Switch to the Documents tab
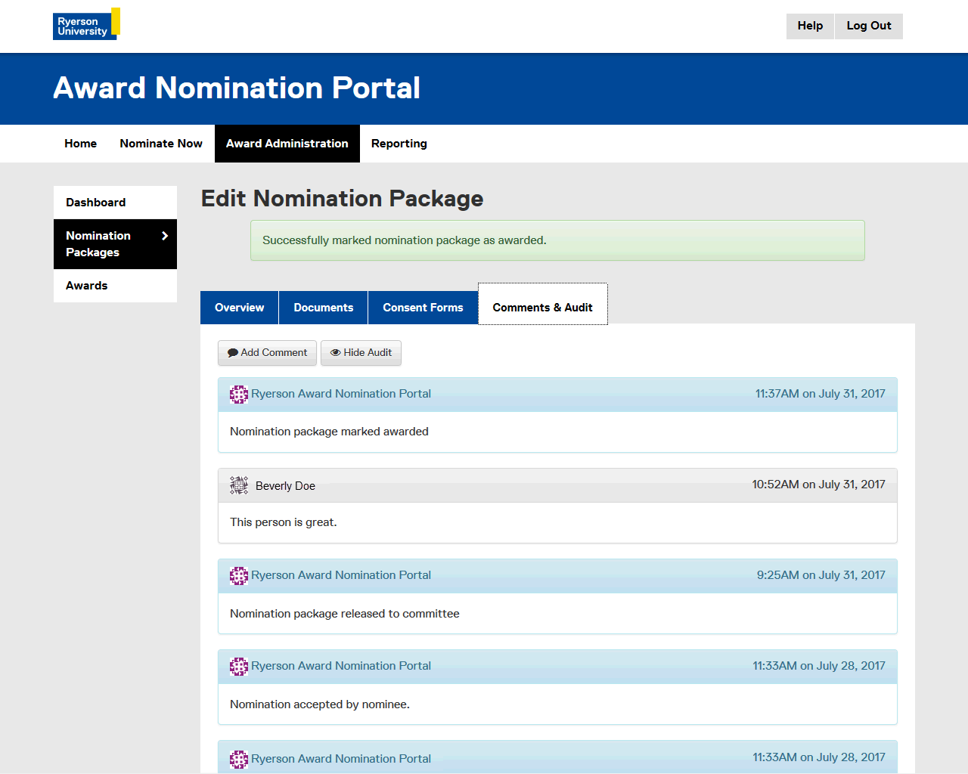 323,308
